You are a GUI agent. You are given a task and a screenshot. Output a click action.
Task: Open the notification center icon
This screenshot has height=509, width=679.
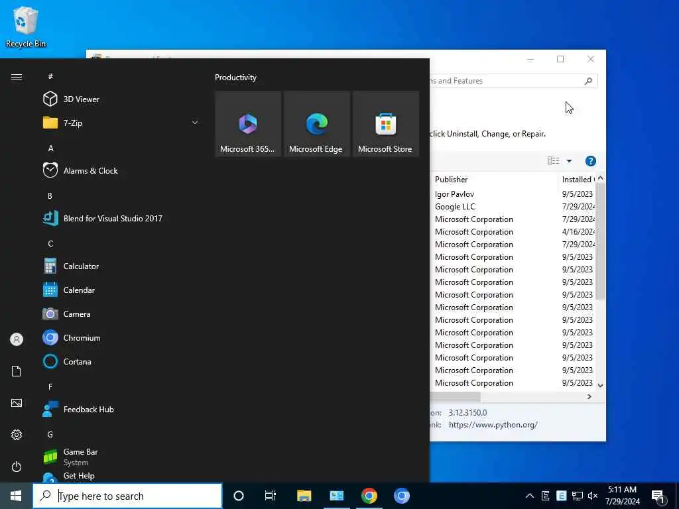click(x=658, y=496)
